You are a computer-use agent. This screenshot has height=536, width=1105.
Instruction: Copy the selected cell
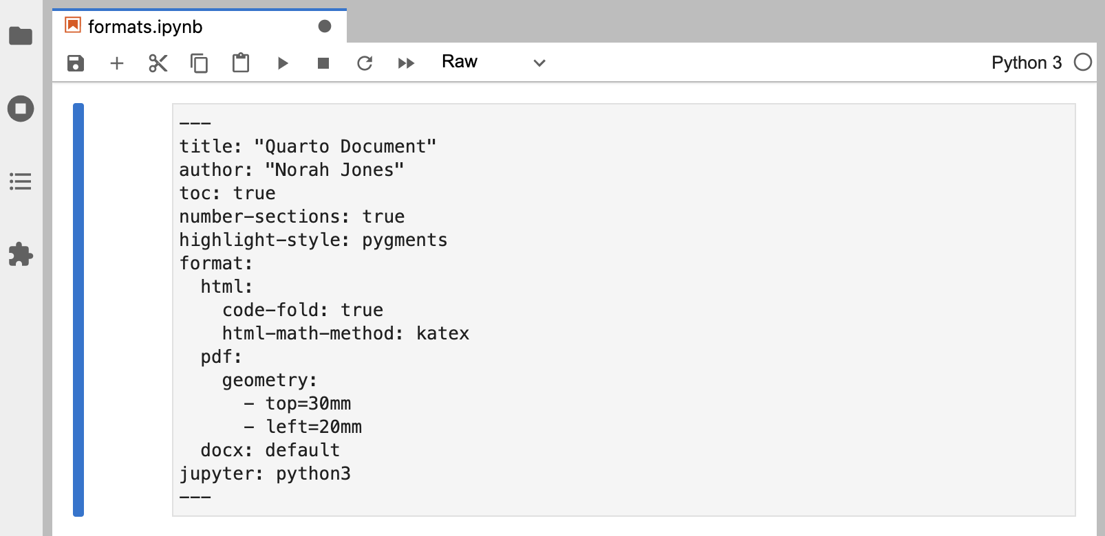click(x=200, y=63)
